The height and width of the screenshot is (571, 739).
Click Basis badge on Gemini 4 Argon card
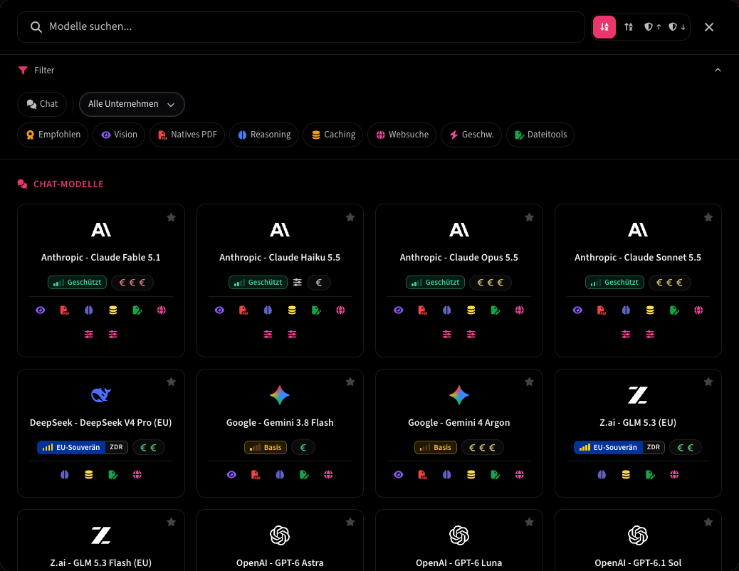(x=436, y=447)
